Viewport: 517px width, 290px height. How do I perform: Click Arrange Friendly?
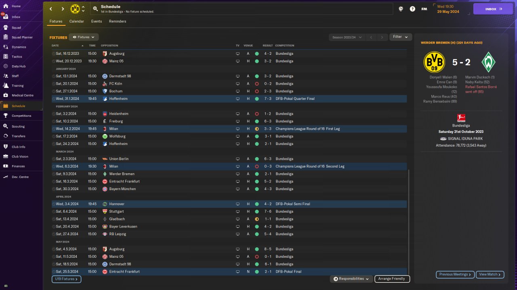tap(392, 279)
